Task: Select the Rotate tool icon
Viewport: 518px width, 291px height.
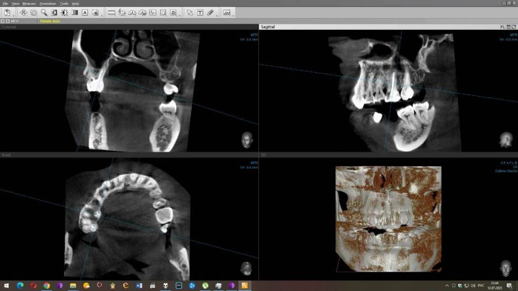Action: tap(34, 12)
